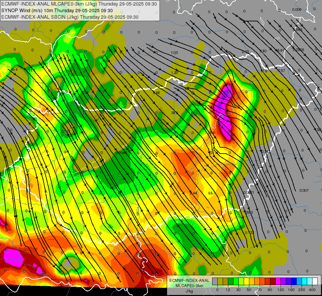Click the legend tick value 70

point(260,290)
